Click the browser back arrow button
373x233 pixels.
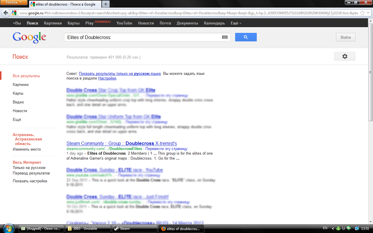[6, 13]
